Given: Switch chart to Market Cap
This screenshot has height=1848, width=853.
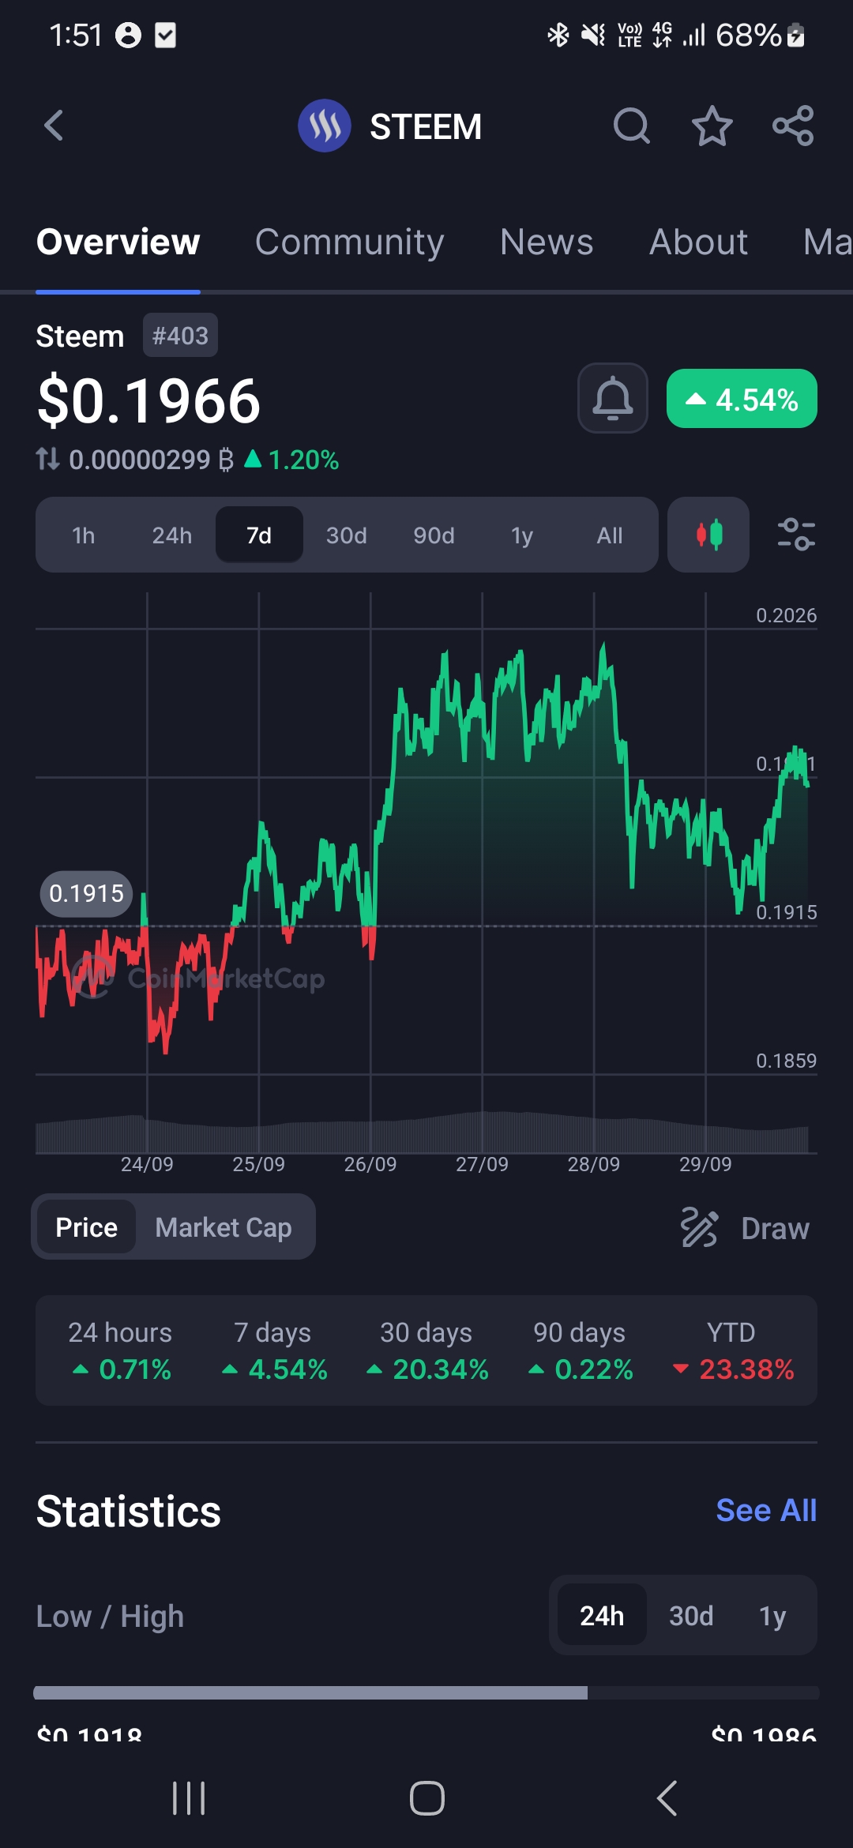Looking at the screenshot, I should (x=224, y=1227).
